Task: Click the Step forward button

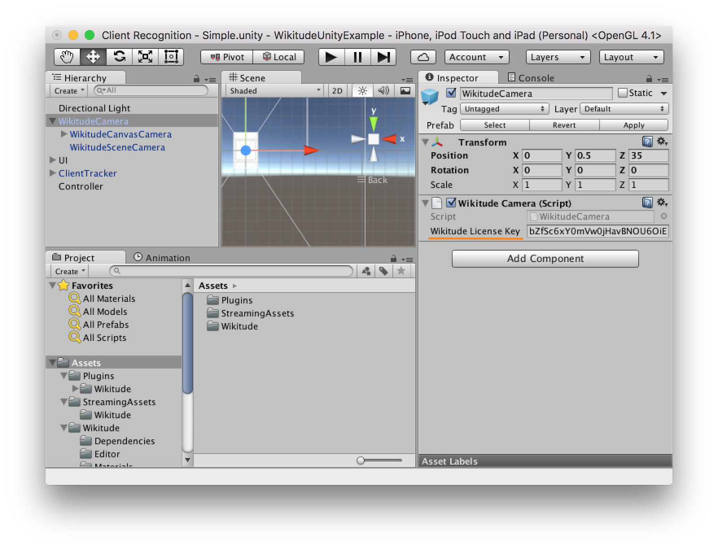Action: pyautogui.click(x=384, y=57)
